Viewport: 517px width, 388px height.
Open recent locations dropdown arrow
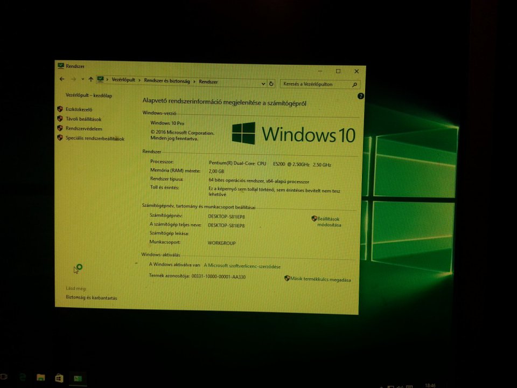tap(82, 79)
